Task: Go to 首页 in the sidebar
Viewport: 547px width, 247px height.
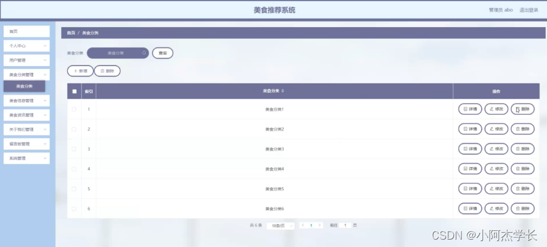Action: click(x=27, y=31)
